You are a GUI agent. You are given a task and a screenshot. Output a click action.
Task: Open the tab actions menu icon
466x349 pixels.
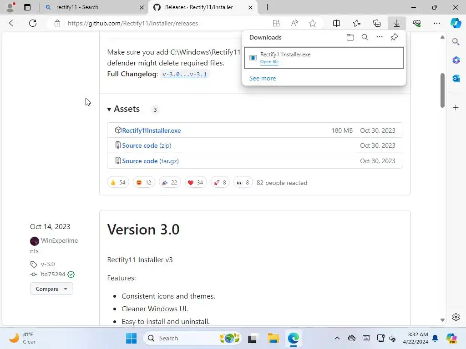pyautogui.click(x=27, y=7)
